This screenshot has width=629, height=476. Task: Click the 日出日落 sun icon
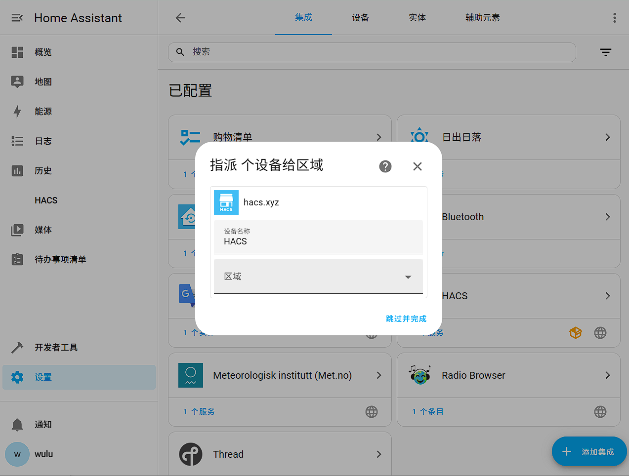419,135
